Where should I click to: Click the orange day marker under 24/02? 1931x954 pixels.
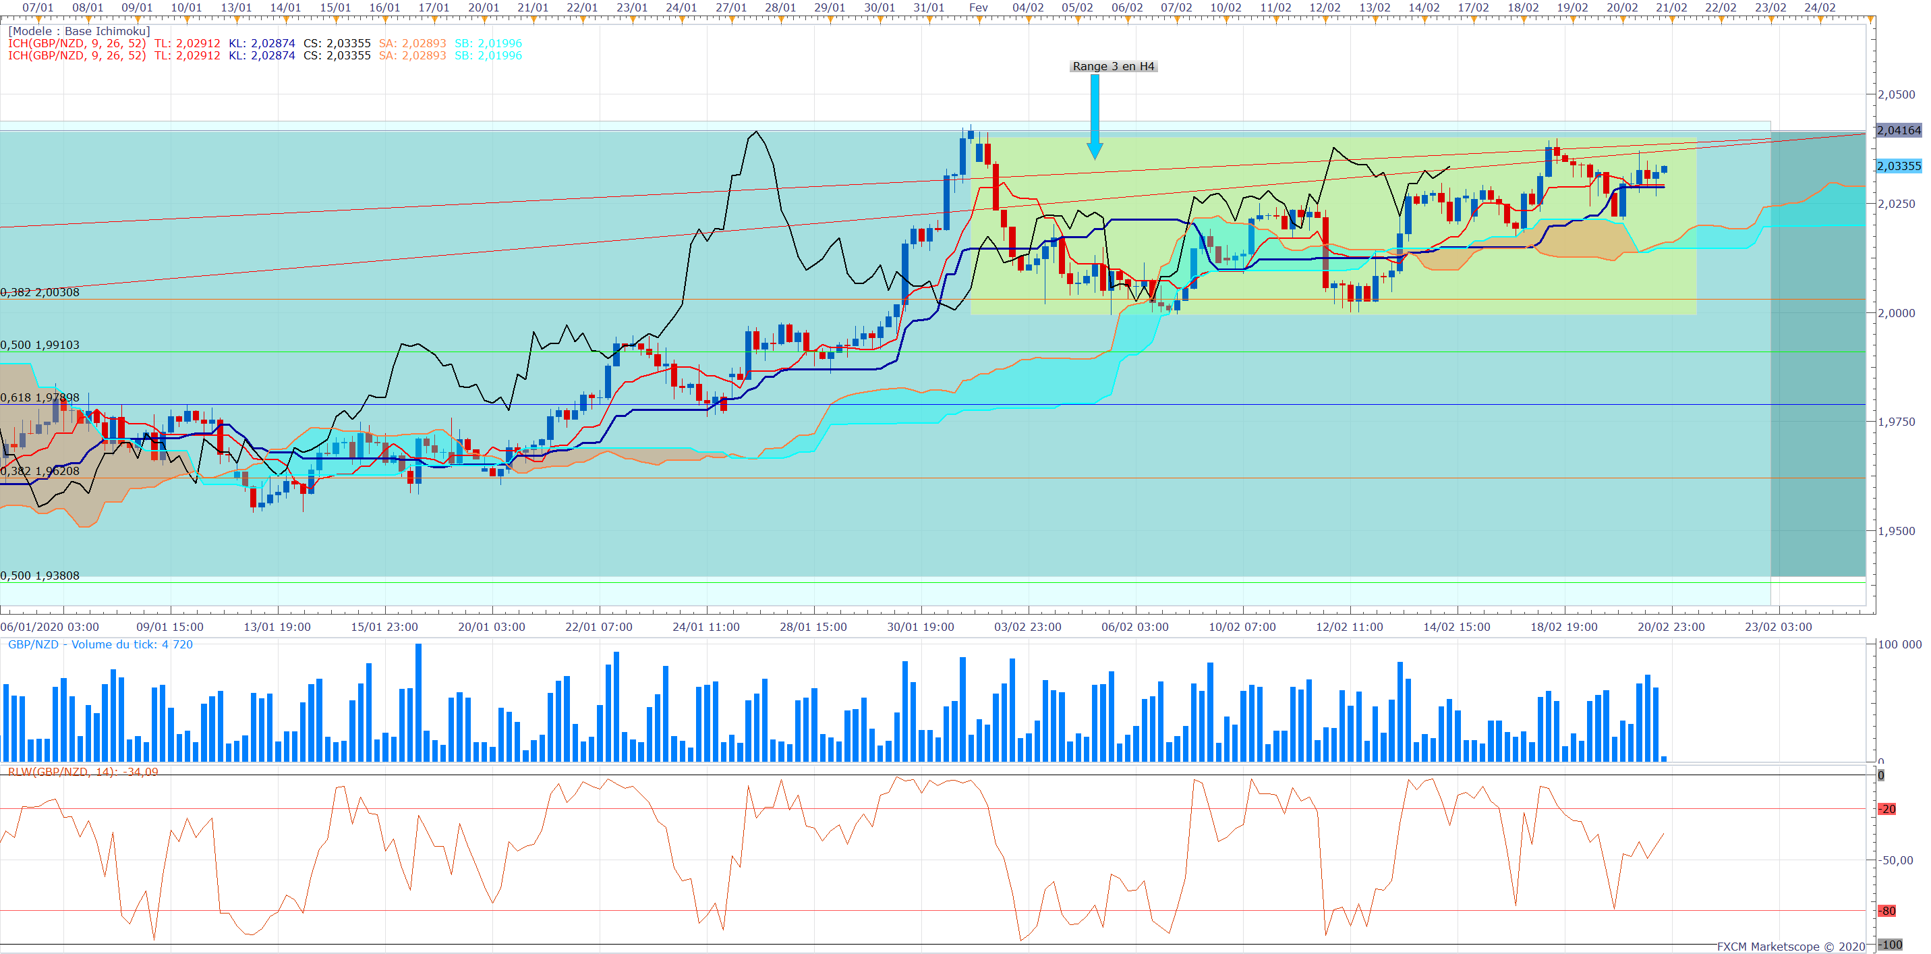(x=1820, y=20)
